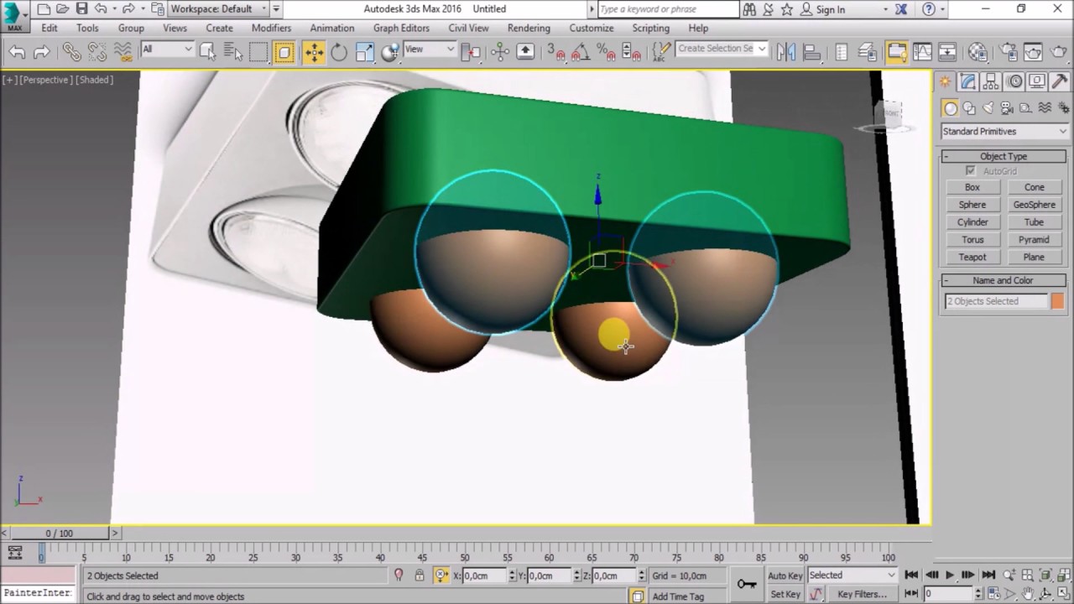Toggle the highlighted Ribbon button
Screen dimensions: 1074x604
tap(896, 52)
